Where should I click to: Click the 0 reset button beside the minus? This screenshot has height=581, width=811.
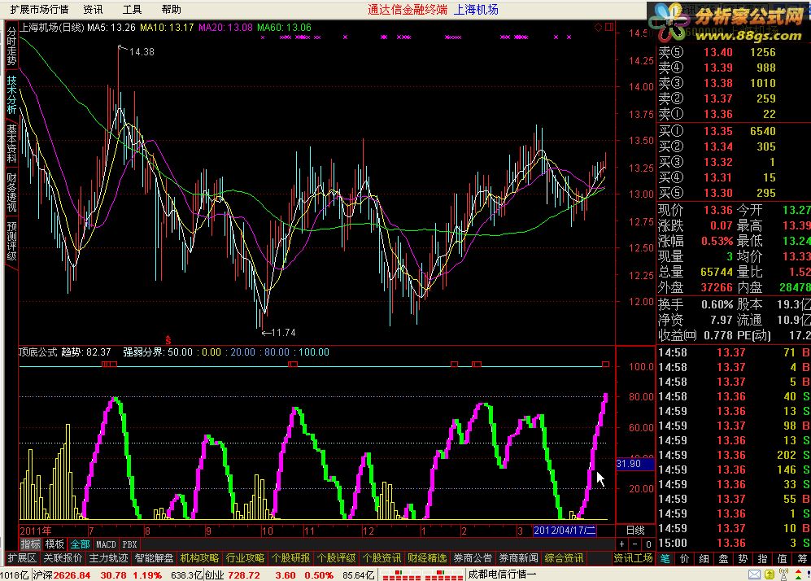pyautogui.click(x=648, y=544)
